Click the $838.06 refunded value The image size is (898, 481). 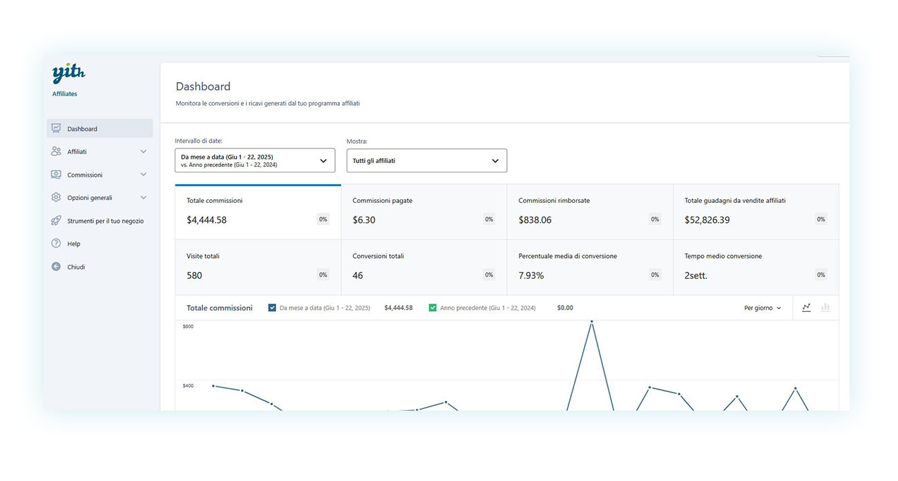[535, 220]
